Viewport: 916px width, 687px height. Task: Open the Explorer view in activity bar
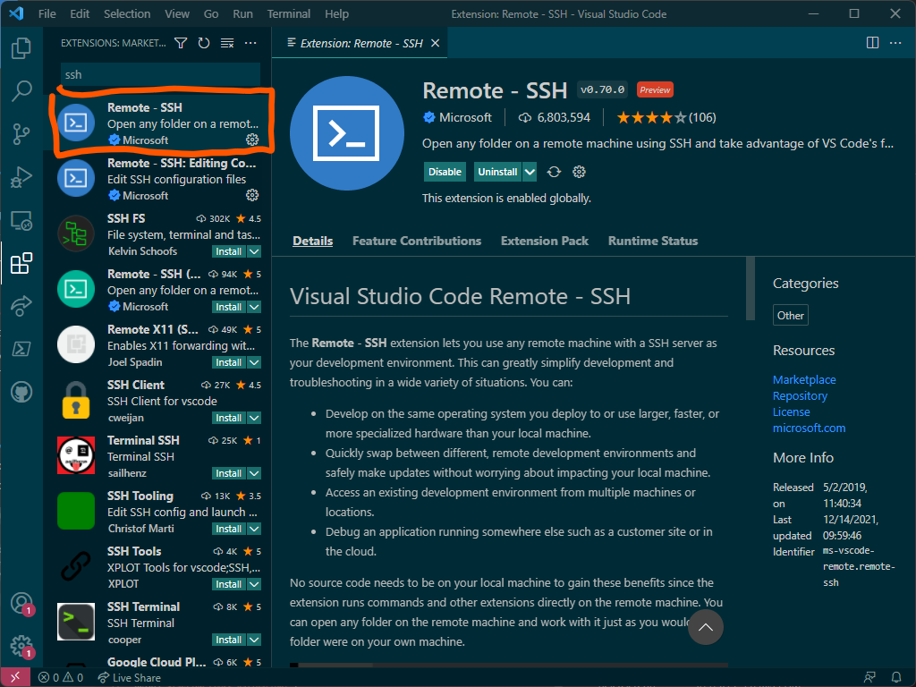point(21,48)
